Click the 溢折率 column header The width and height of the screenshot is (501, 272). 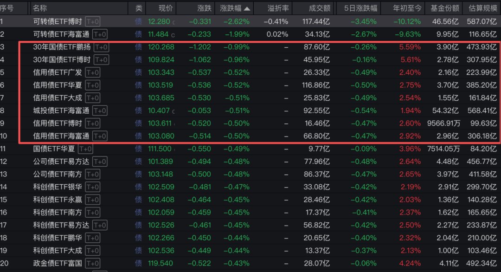(278, 8)
